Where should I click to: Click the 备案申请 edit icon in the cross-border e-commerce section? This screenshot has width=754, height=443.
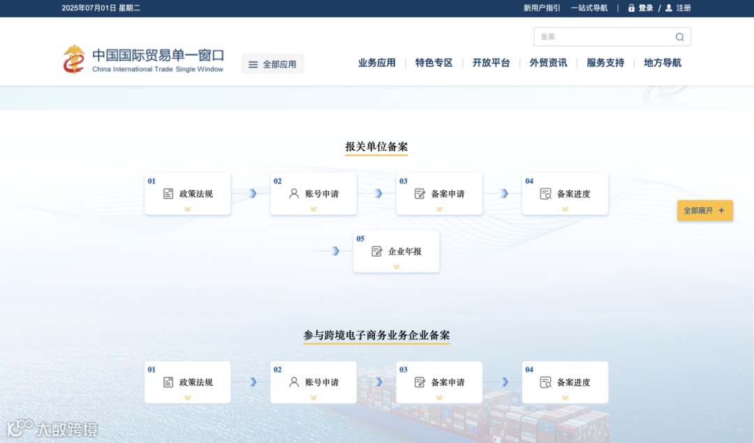pos(420,382)
